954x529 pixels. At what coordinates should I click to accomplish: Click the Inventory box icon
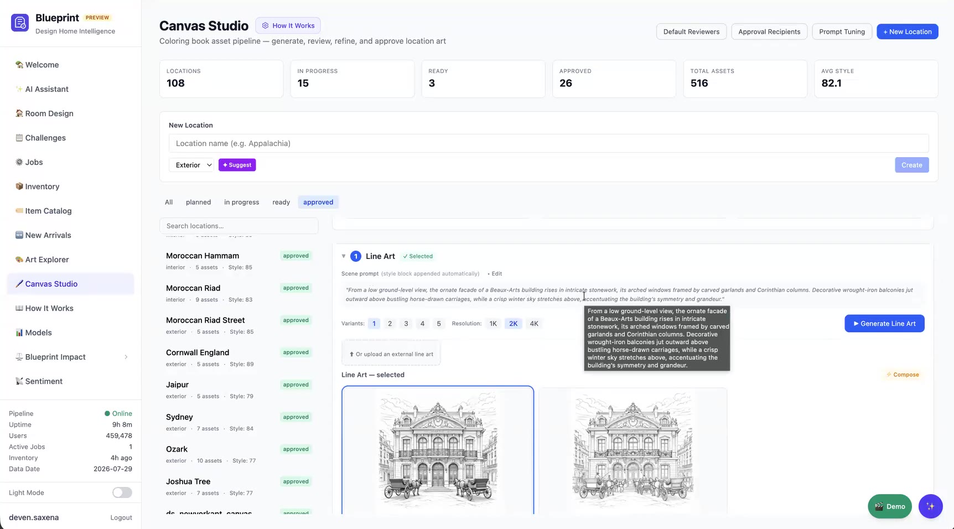tap(19, 186)
